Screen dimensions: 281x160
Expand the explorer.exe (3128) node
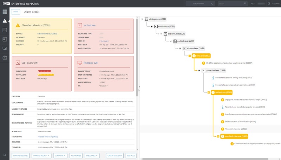pos(161,34)
